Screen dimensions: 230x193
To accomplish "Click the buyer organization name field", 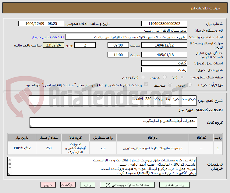I will [x=119, y=30].
